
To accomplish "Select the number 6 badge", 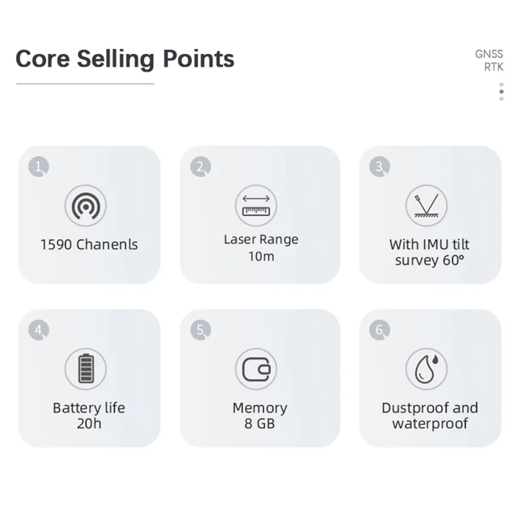I will [x=380, y=330].
